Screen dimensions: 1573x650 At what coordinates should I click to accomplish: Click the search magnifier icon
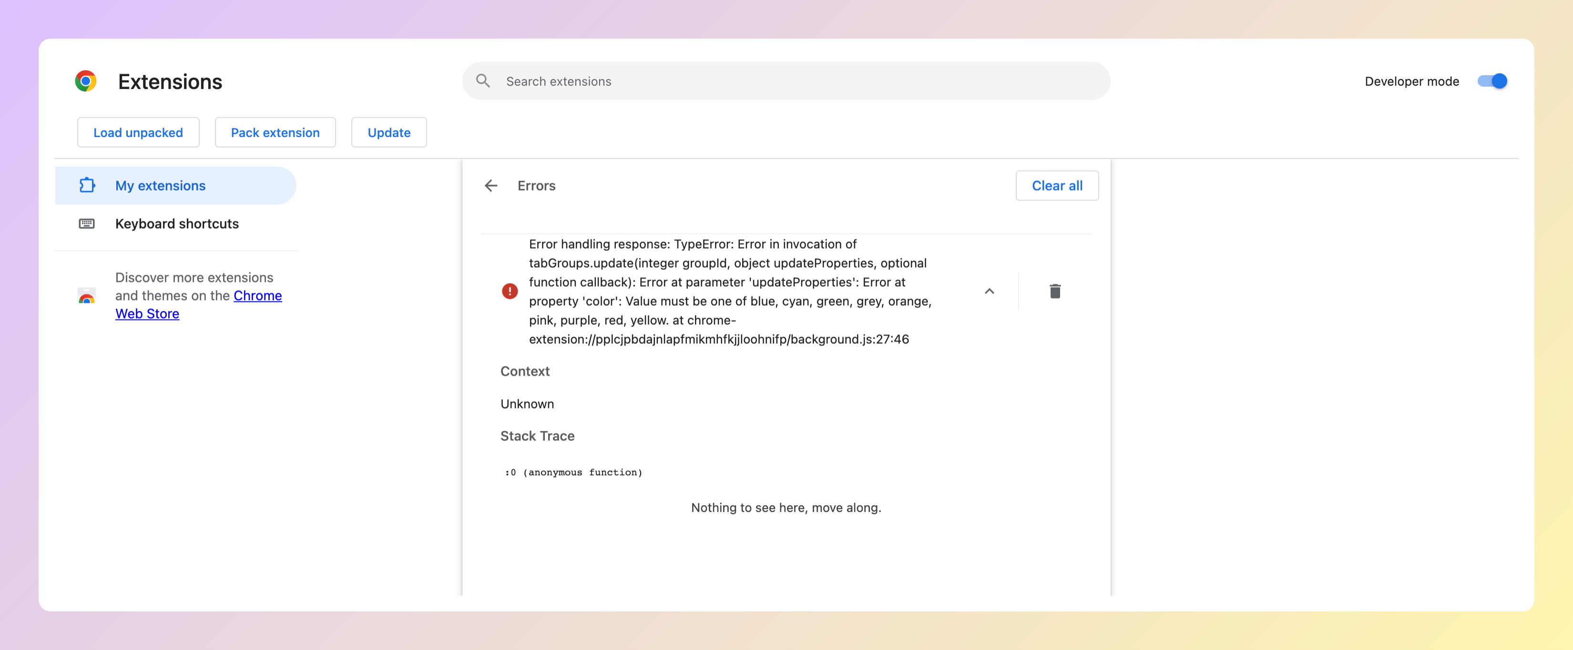pos(483,81)
